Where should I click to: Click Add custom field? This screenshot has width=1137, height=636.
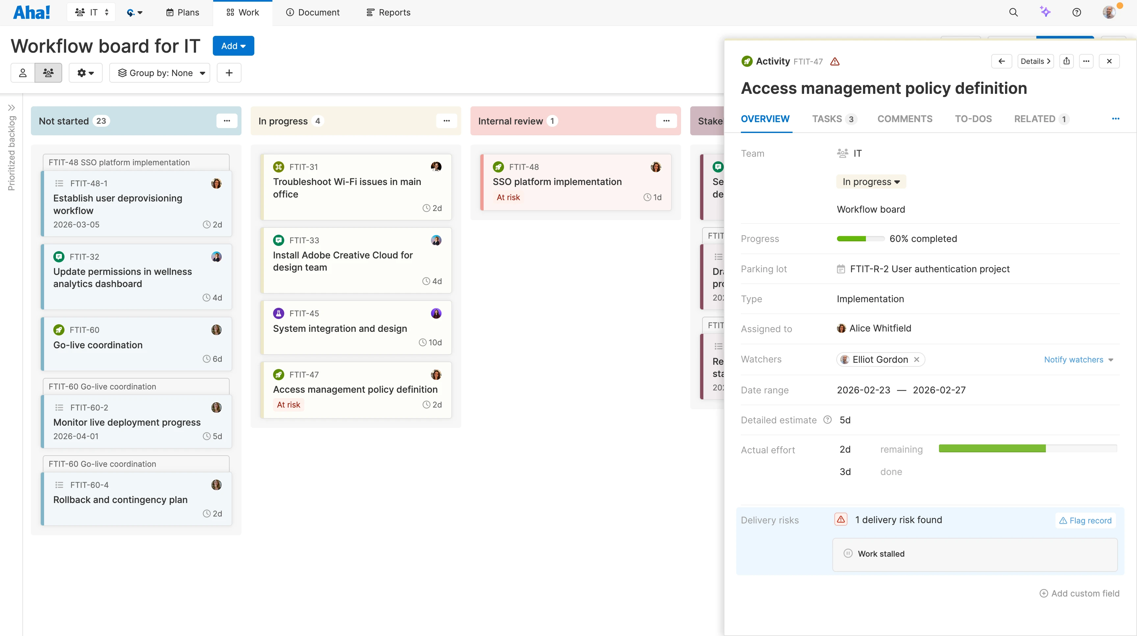(x=1080, y=593)
